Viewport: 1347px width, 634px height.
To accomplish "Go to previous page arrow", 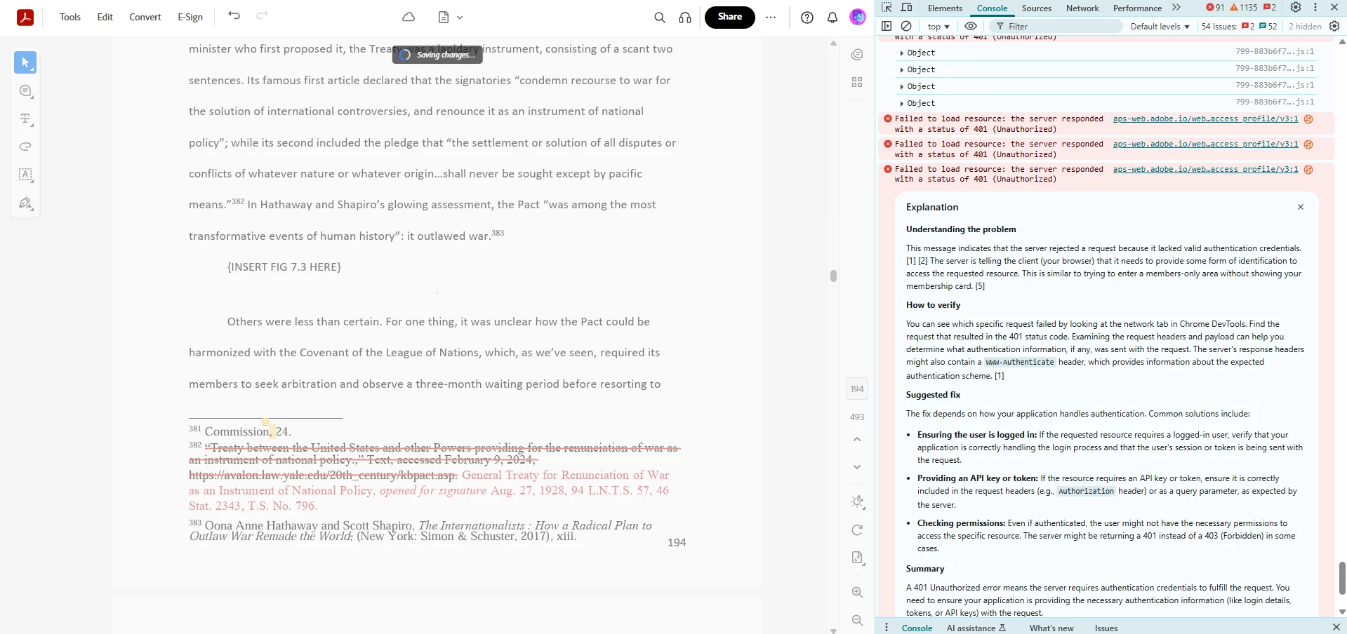I will (857, 439).
